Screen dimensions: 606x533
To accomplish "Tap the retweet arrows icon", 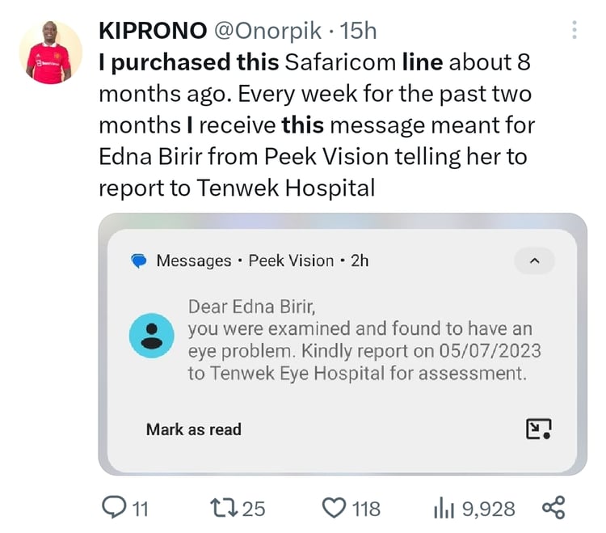I will (224, 508).
